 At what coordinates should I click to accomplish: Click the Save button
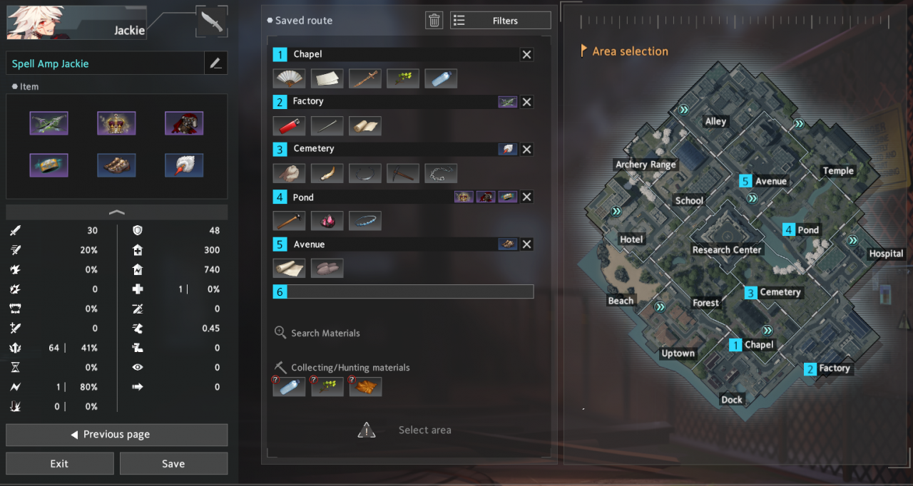[x=173, y=463]
